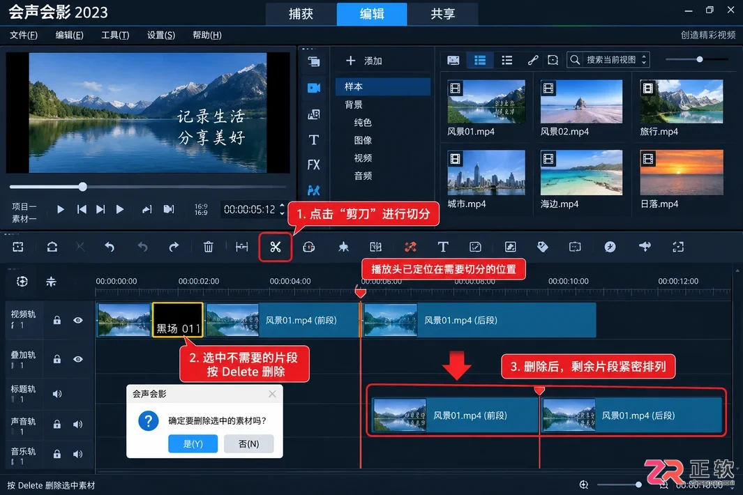The height and width of the screenshot is (495, 743).
Task: Click the 16:9 aspect ratio selector
Action: [x=201, y=209]
